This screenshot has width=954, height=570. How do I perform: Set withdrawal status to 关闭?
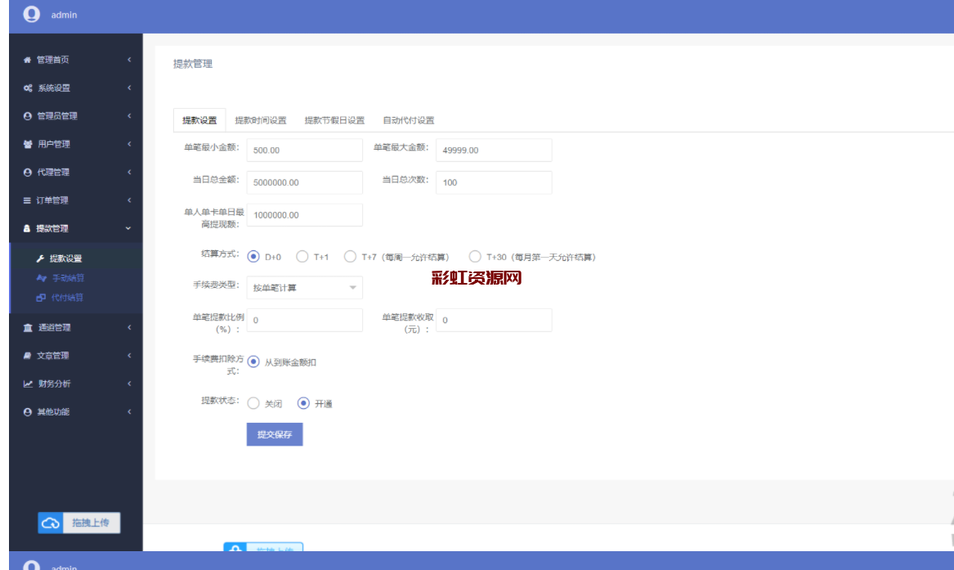[x=253, y=403]
